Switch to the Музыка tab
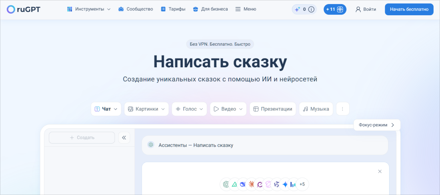440x195 pixels. [x=316, y=109]
